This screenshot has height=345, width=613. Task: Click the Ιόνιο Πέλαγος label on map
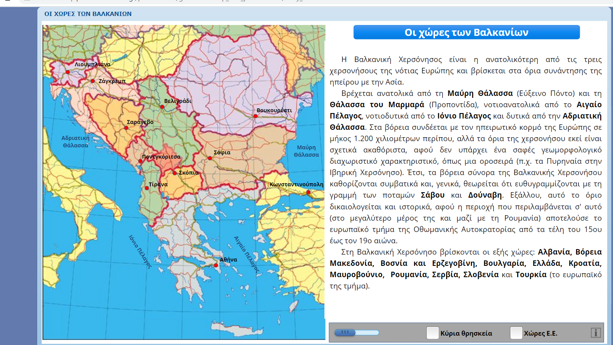140,252
